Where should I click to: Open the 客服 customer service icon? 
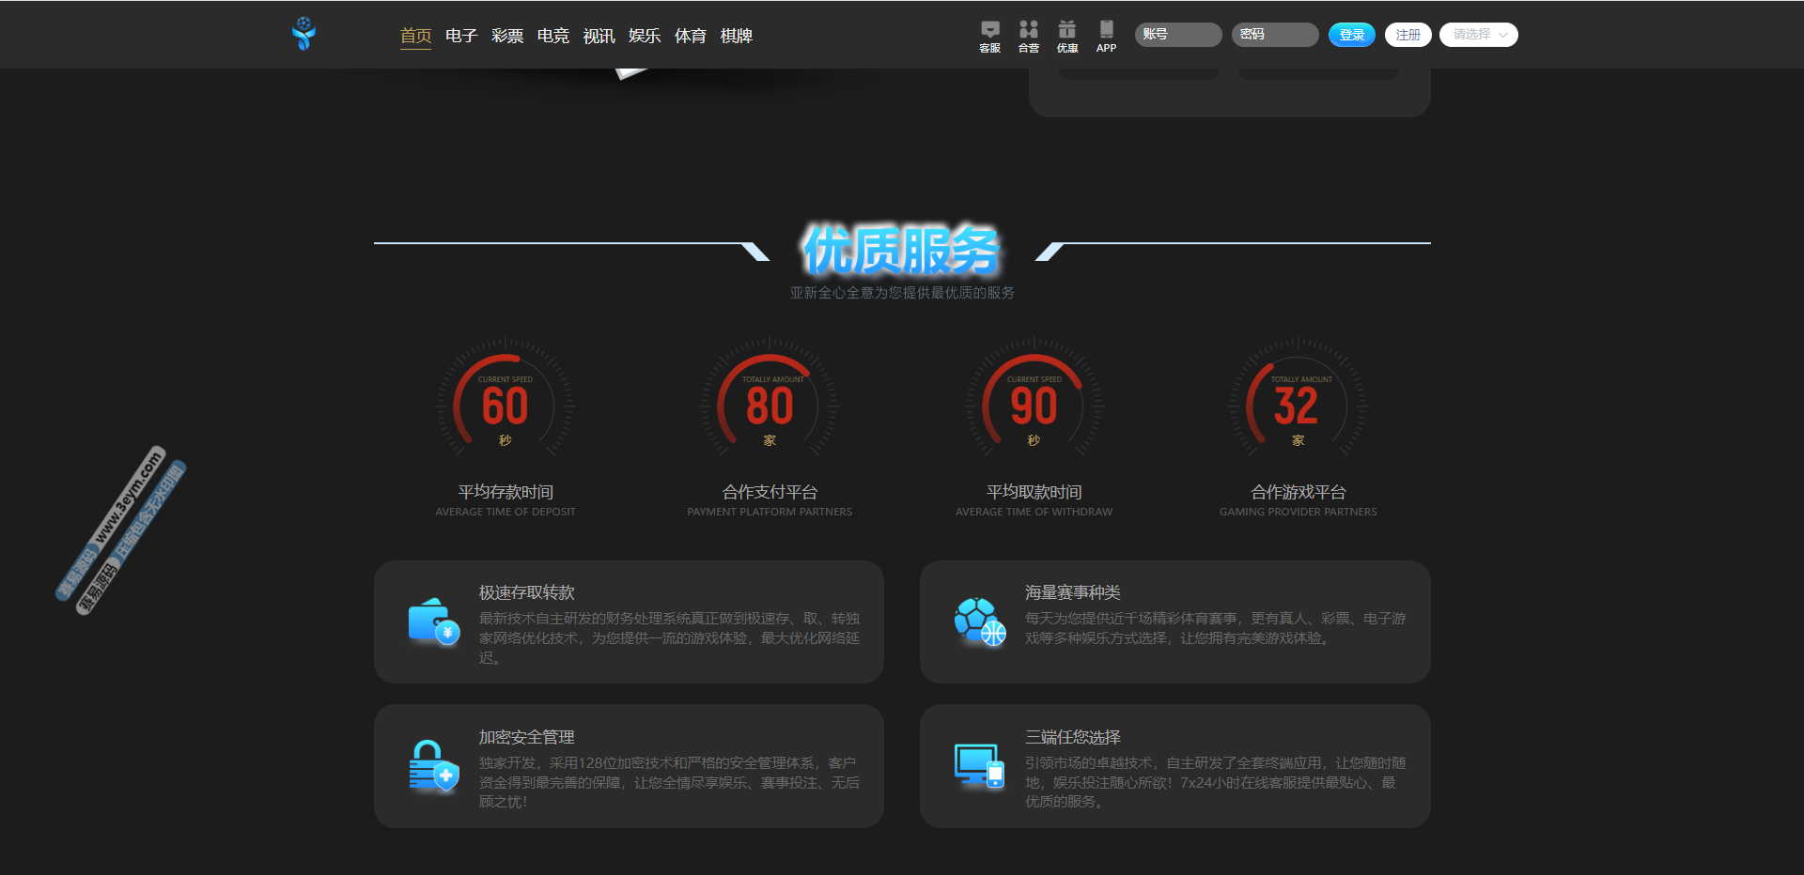click(x=989, y=36)
